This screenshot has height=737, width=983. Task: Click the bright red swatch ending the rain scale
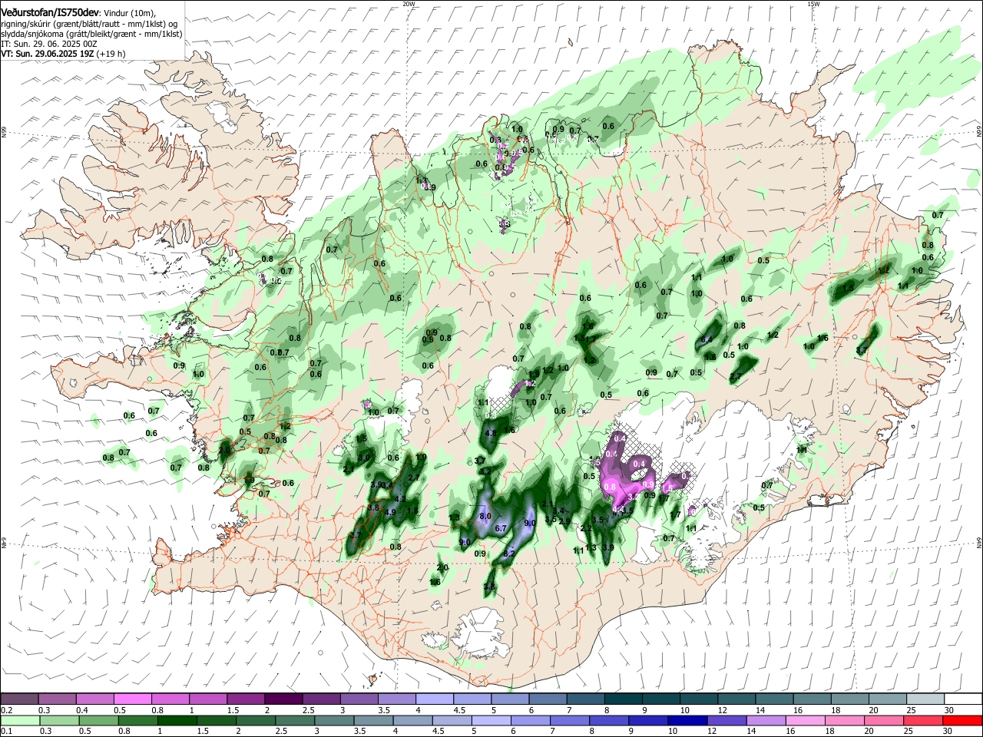click(x=961, y=720)
